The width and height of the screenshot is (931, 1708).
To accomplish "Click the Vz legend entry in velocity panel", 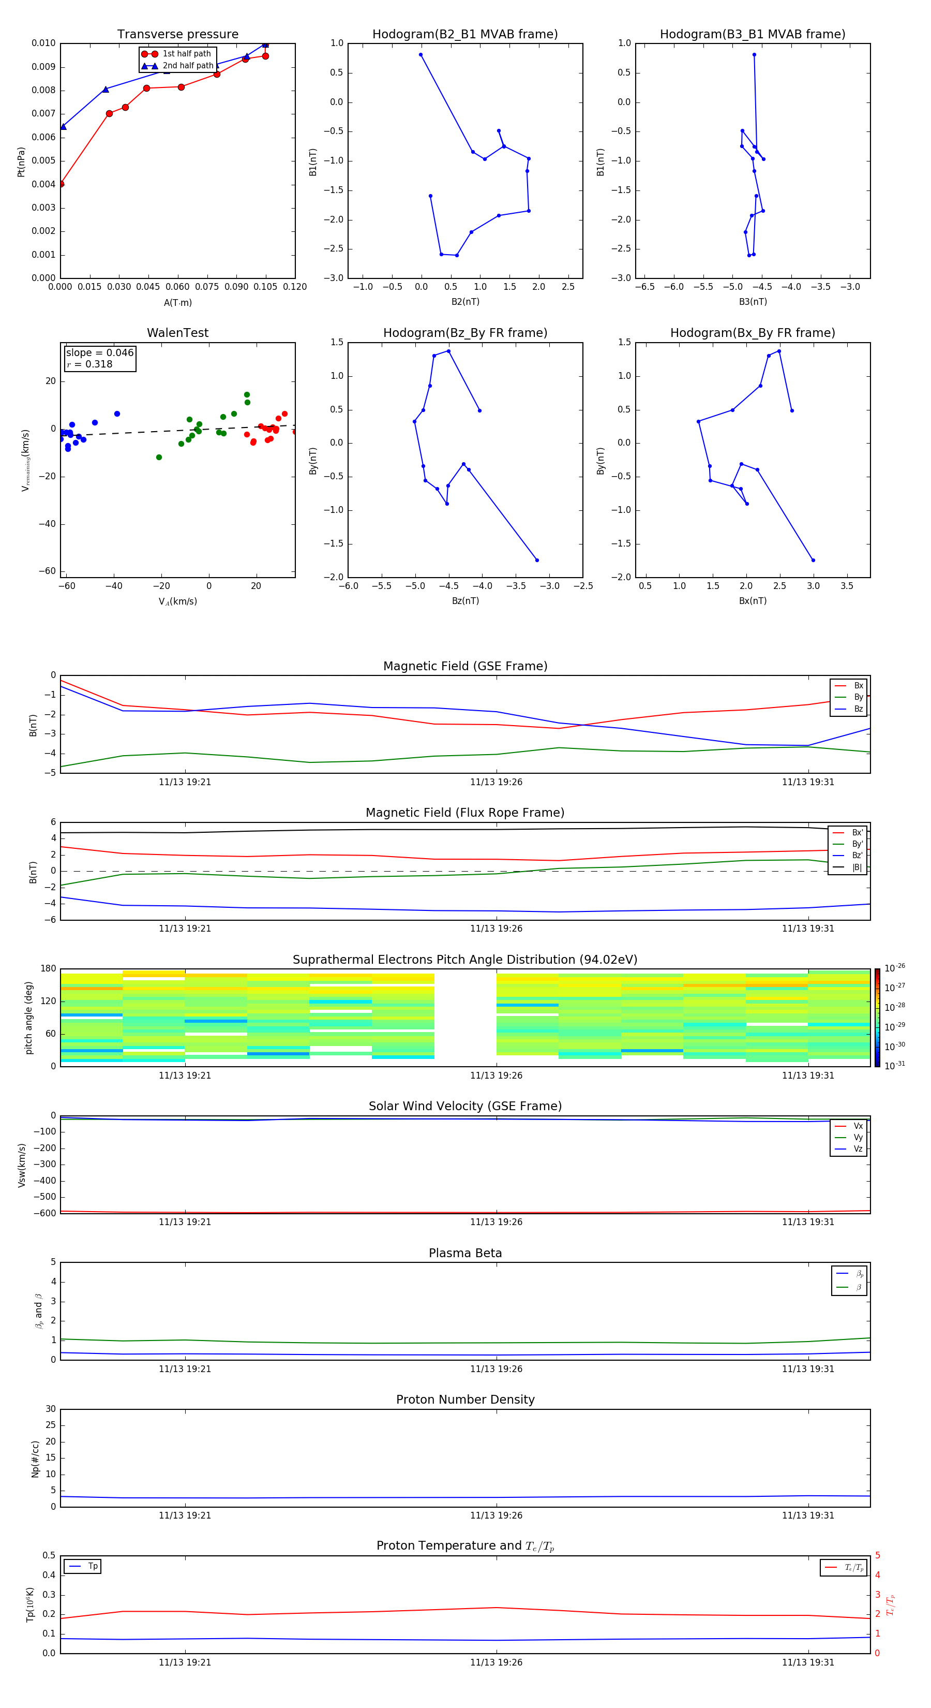I will [x=849, y=1149].
